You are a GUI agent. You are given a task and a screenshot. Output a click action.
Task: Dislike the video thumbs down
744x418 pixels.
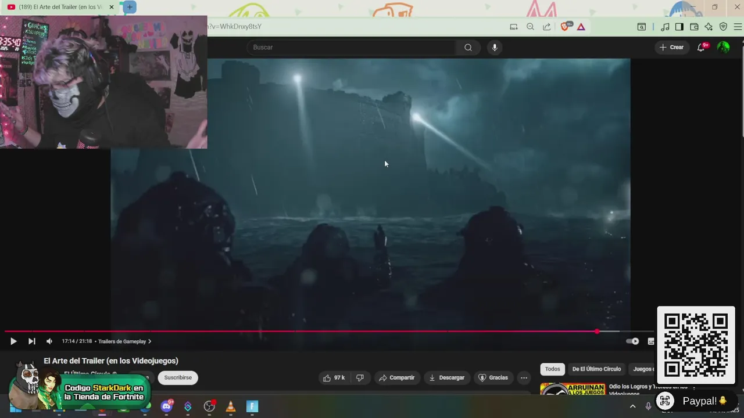pos(360,377)
